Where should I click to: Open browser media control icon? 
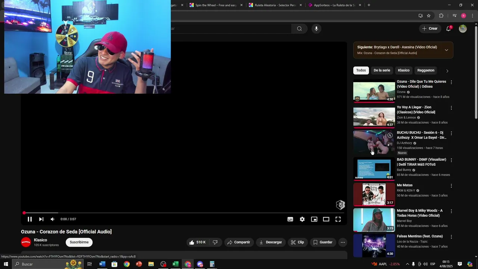tap(454, 16)
